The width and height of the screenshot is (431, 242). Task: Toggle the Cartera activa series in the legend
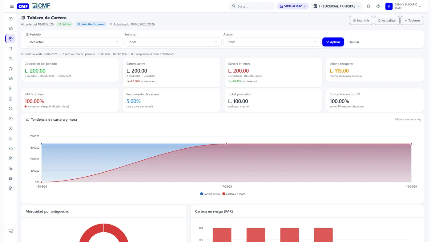point(210,194)
